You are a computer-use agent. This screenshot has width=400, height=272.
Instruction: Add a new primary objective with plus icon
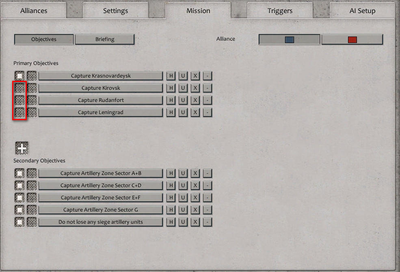(22, 148)
